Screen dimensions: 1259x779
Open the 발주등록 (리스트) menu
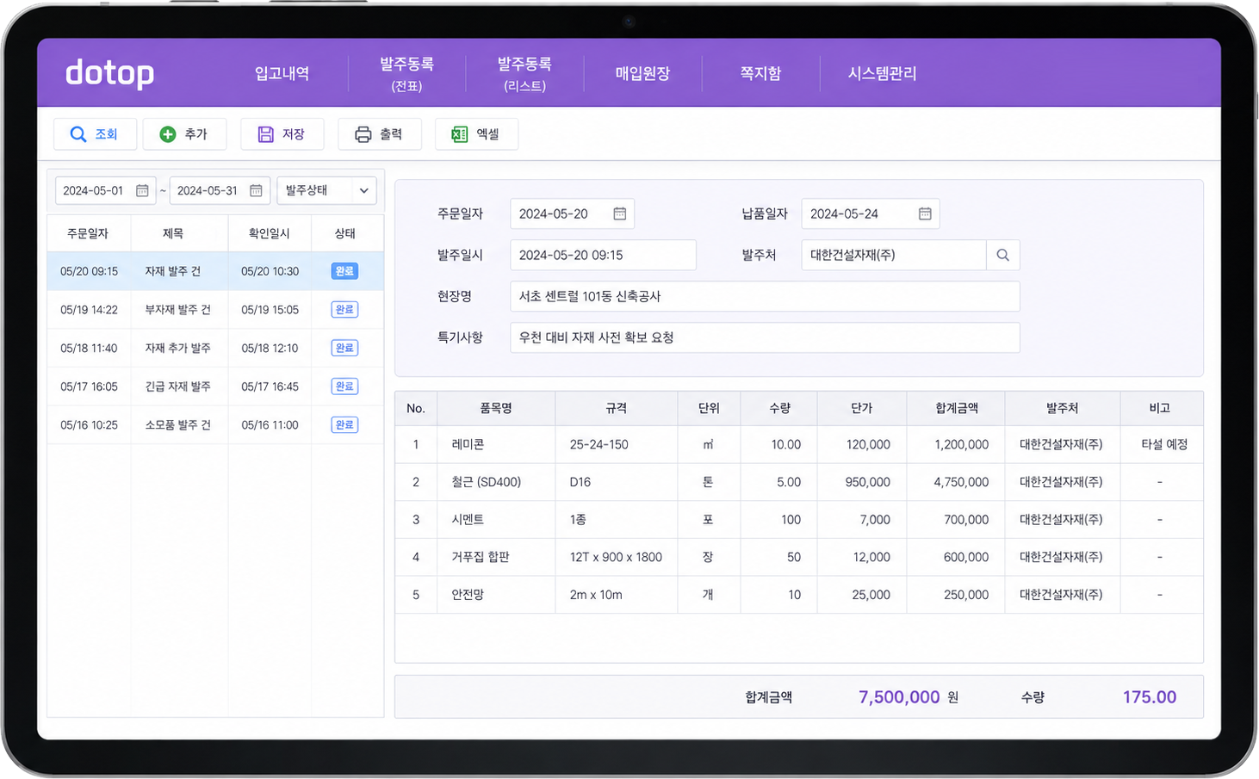tap(524, 74)
